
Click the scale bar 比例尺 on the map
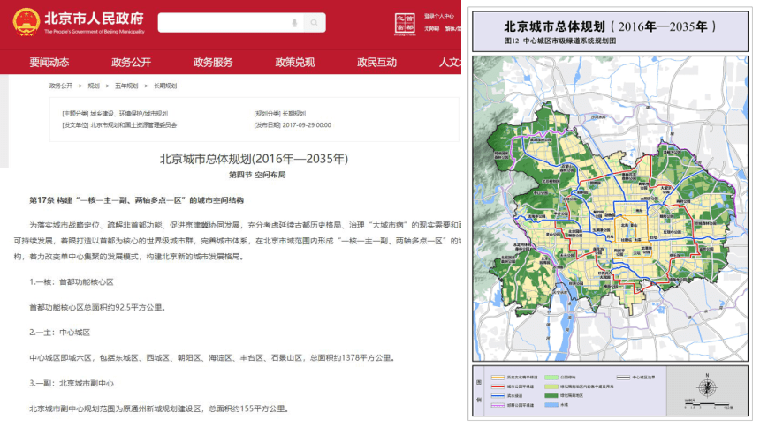click(708, 405)
